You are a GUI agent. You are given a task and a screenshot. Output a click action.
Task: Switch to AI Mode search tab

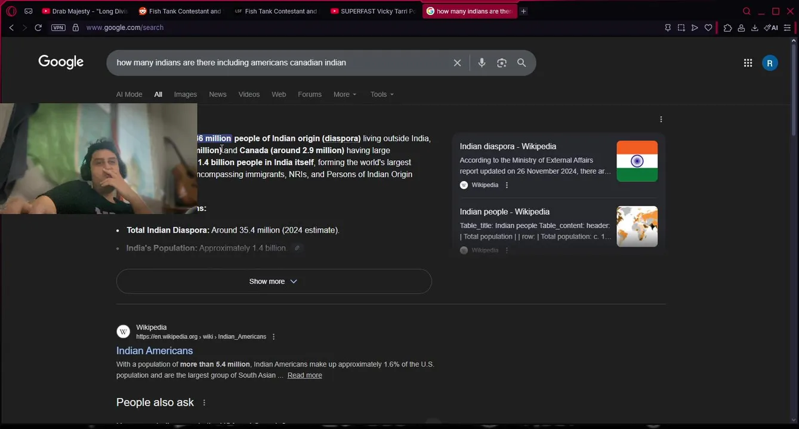[129, 94]
